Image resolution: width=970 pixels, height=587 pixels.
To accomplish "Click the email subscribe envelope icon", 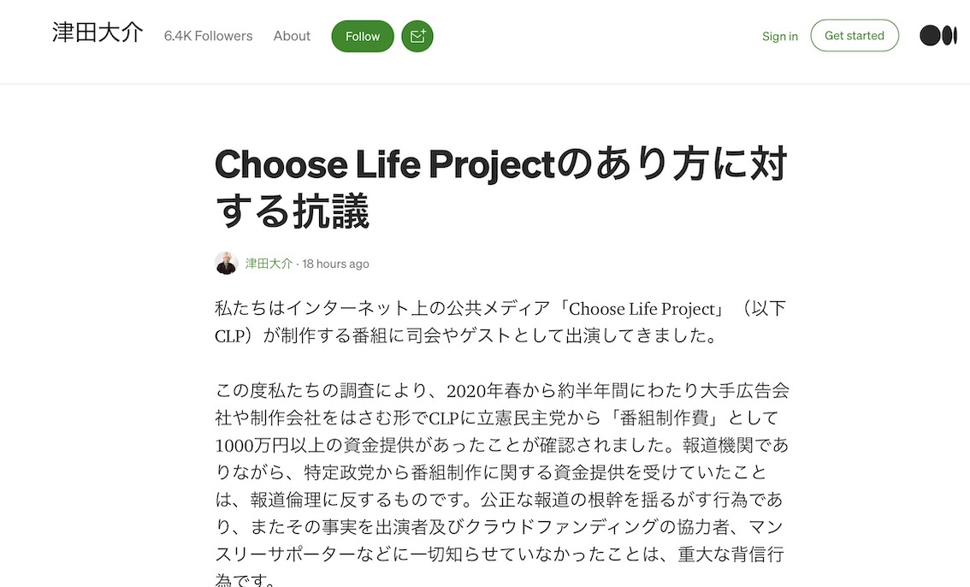I will pos(417,36).
